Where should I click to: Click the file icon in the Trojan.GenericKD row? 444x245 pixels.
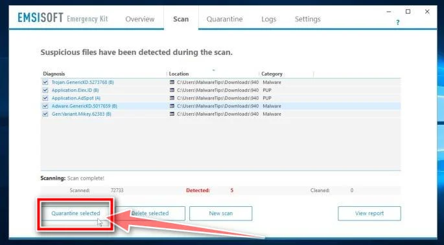click(172, 82)
